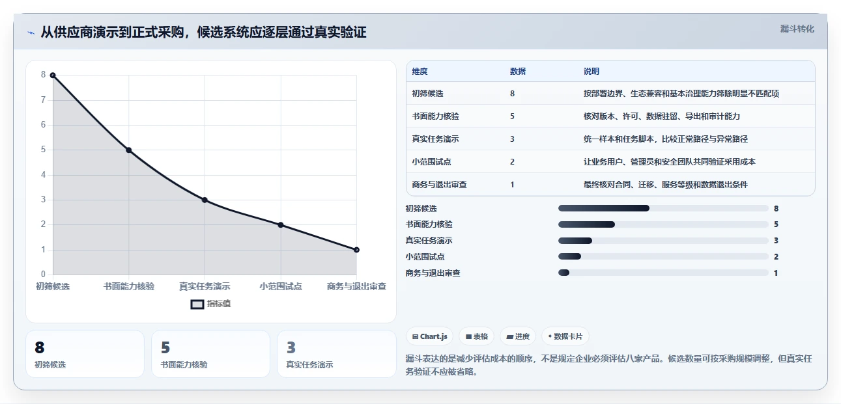Click the chart data point at value 8
The image size is (841, 404).
tap(53, 75)
